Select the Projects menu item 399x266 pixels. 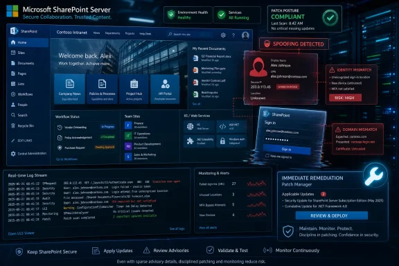[130, 33]
